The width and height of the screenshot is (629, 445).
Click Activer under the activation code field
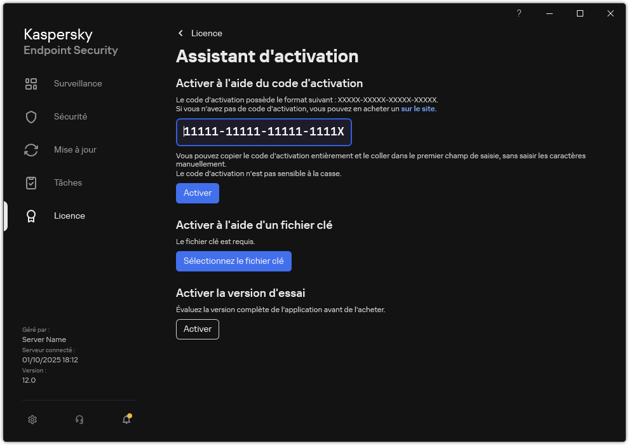point(197,193)
